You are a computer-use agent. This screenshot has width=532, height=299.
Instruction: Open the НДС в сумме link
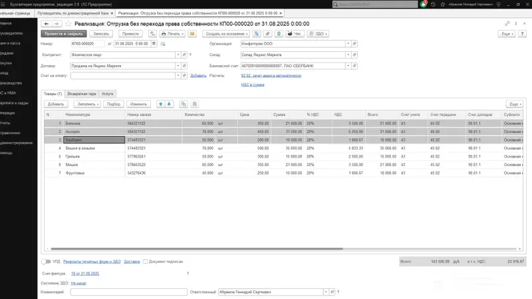point(253,84)
